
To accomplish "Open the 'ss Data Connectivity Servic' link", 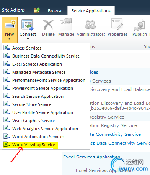I will (120, 143).
